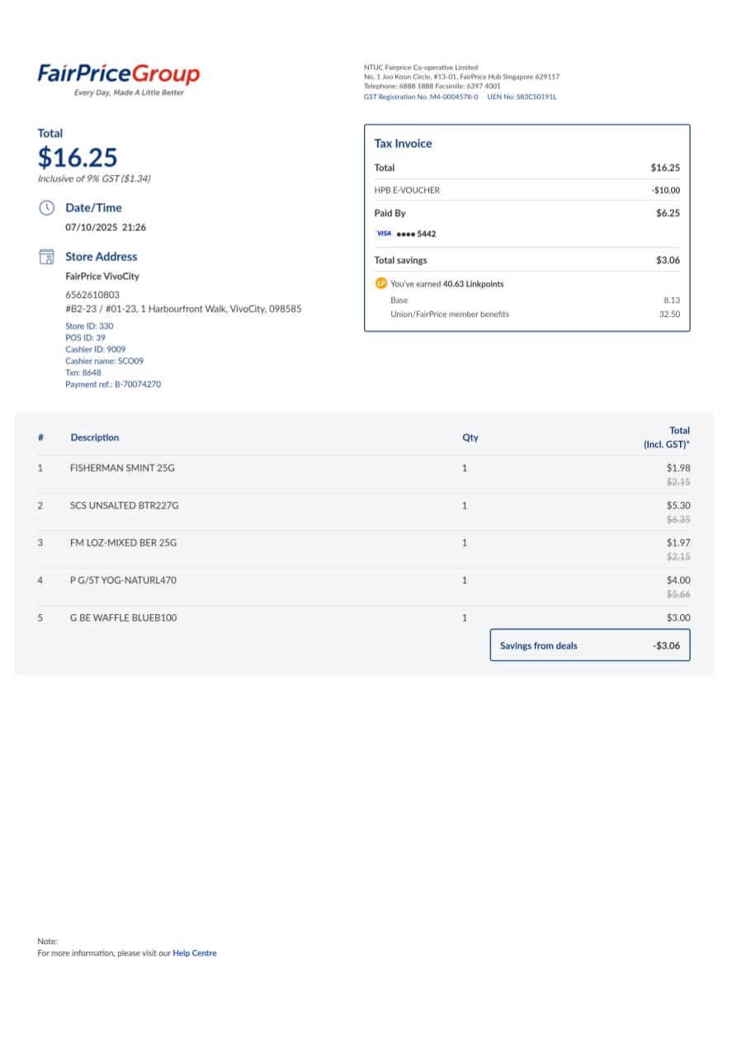Click the VISA card logo

pyautogui.click(x=384, y=234)
